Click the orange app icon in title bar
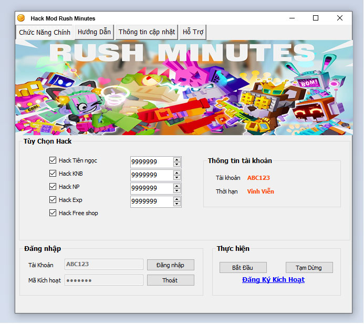Viewport: 364px width, 324px height. click(21, 18)
